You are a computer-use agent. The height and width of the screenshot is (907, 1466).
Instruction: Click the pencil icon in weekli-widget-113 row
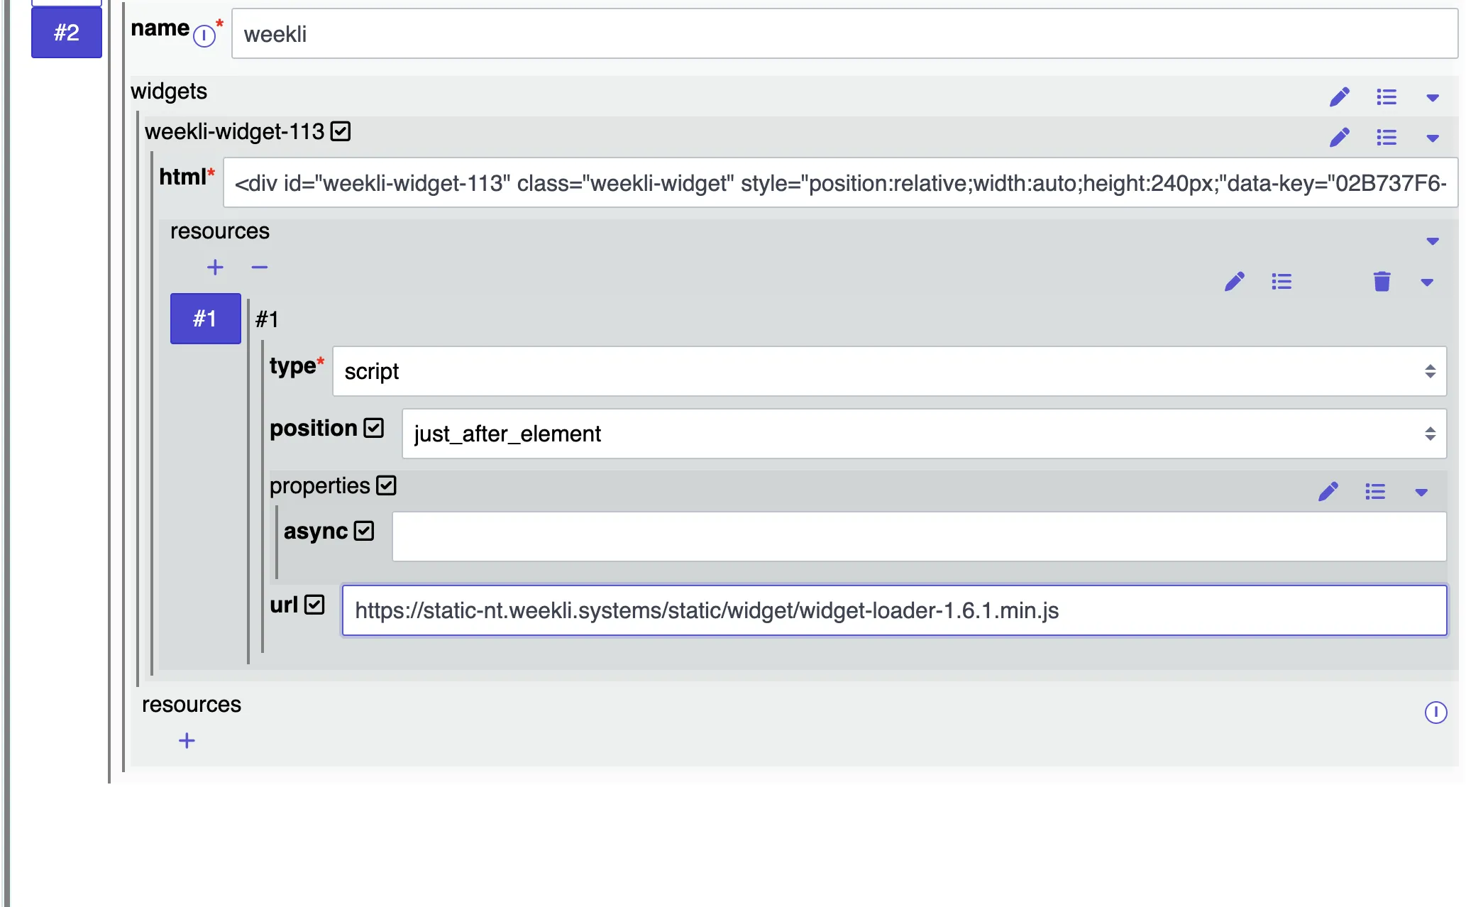(1340, 138)
